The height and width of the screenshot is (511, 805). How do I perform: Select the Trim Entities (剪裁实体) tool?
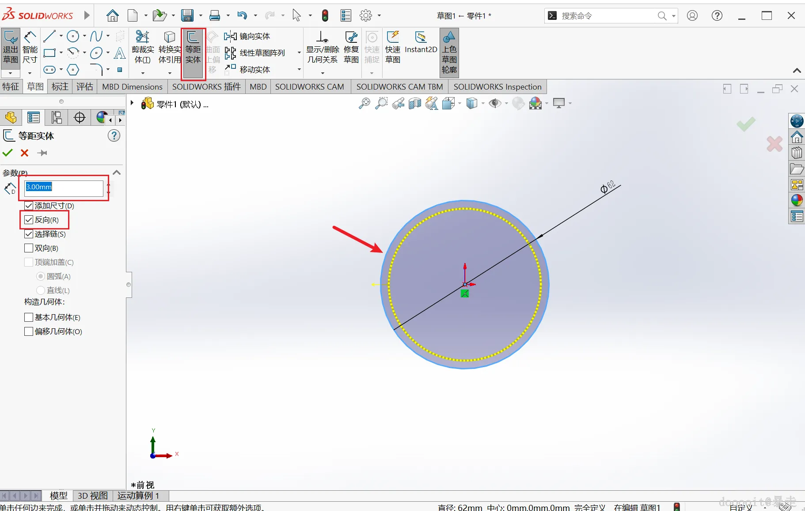tap(143, 48)
